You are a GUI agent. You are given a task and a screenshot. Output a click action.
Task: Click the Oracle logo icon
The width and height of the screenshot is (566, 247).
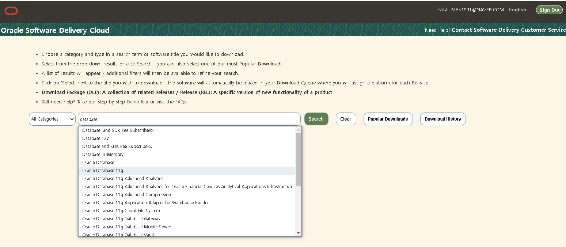tap(11, 11)
